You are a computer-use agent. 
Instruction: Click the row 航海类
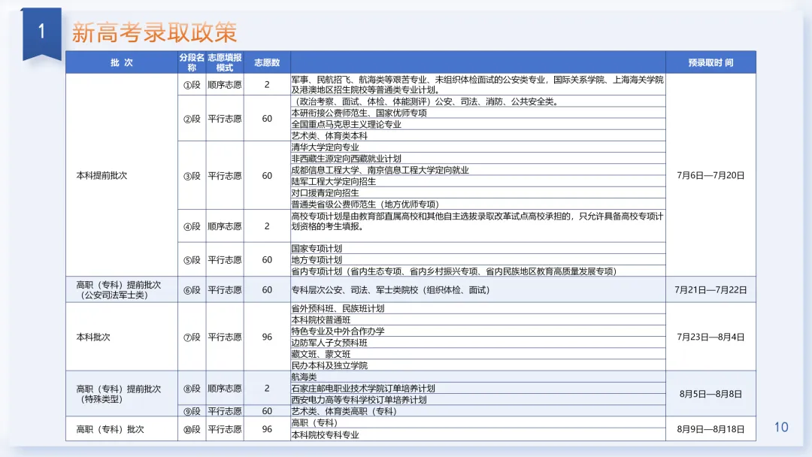(x=478, y=377)
